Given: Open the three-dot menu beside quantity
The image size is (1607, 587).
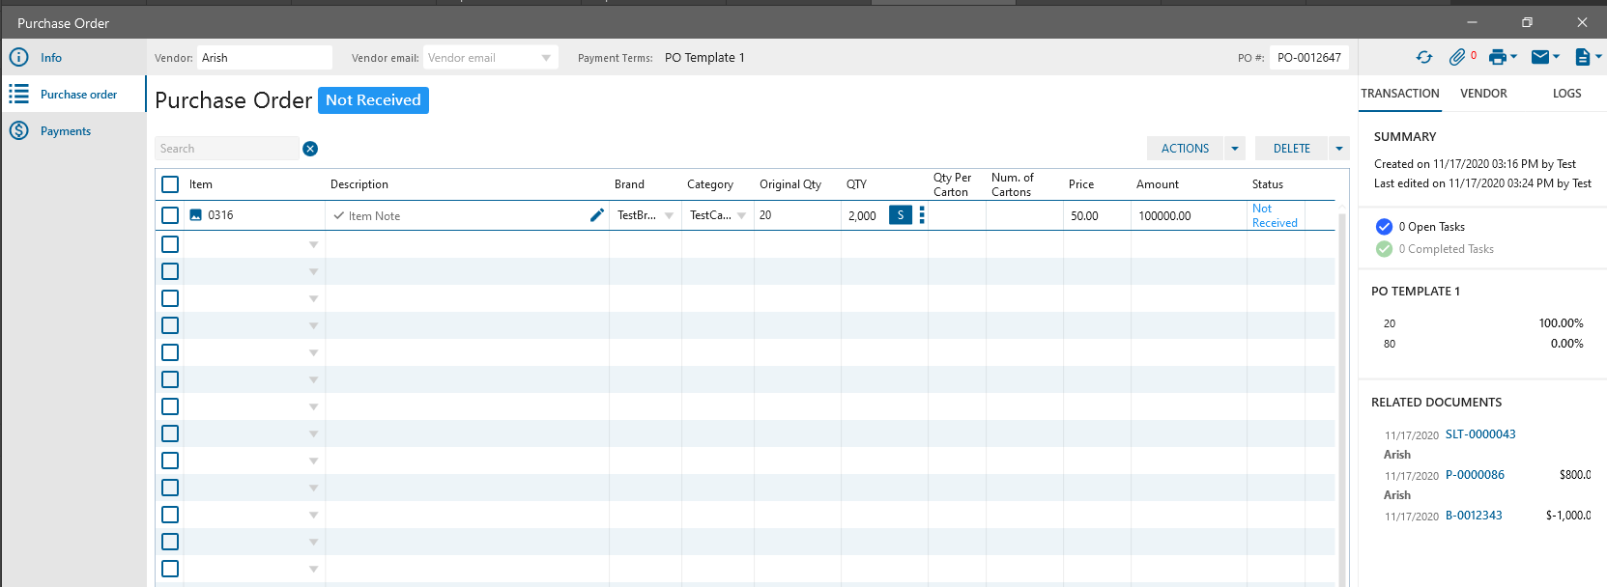Looking at the screenshot, I should point(922,215).
